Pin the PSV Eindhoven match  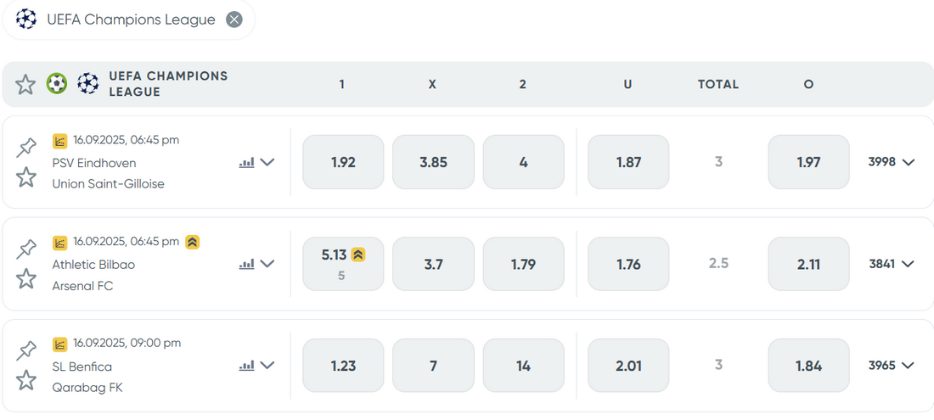pyautogui.click(x=26, y=147)
